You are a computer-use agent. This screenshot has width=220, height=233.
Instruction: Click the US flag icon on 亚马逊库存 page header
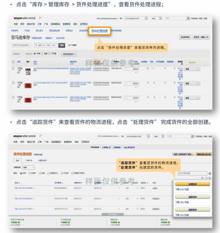[121, 19]
